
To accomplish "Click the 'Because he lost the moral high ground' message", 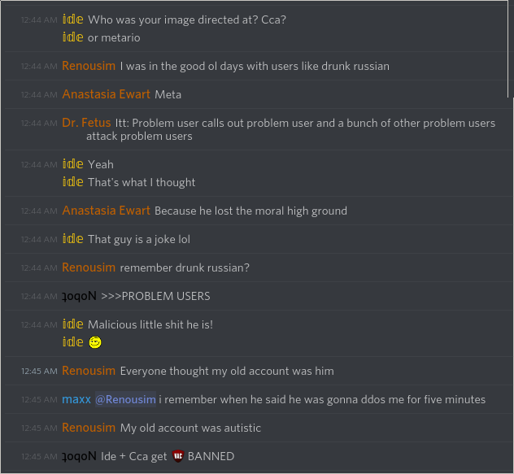I will 250,211.
